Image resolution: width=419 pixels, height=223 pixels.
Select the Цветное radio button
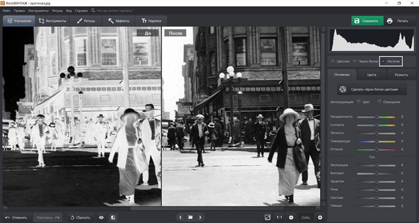click(x=333, y=62)
